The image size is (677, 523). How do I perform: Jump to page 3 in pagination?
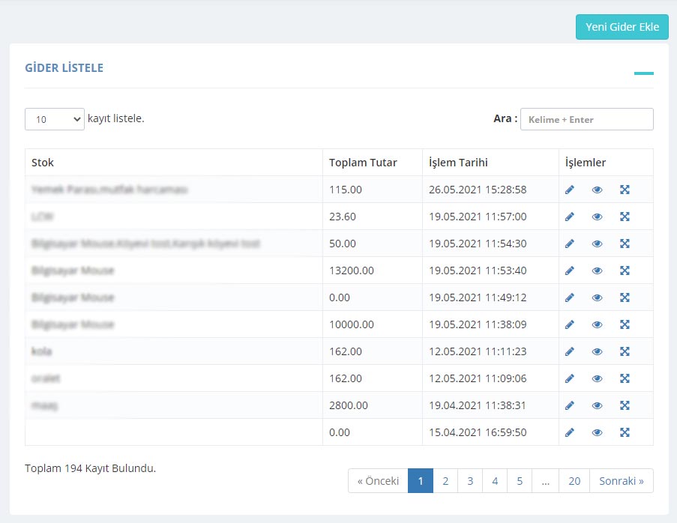(470, 481)
